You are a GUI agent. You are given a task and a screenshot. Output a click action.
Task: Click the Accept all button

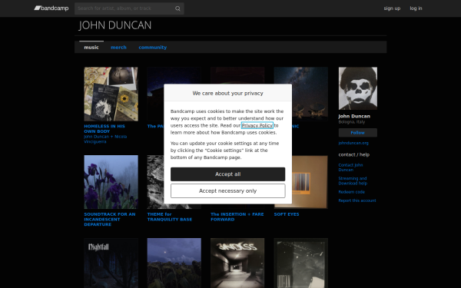228,174
